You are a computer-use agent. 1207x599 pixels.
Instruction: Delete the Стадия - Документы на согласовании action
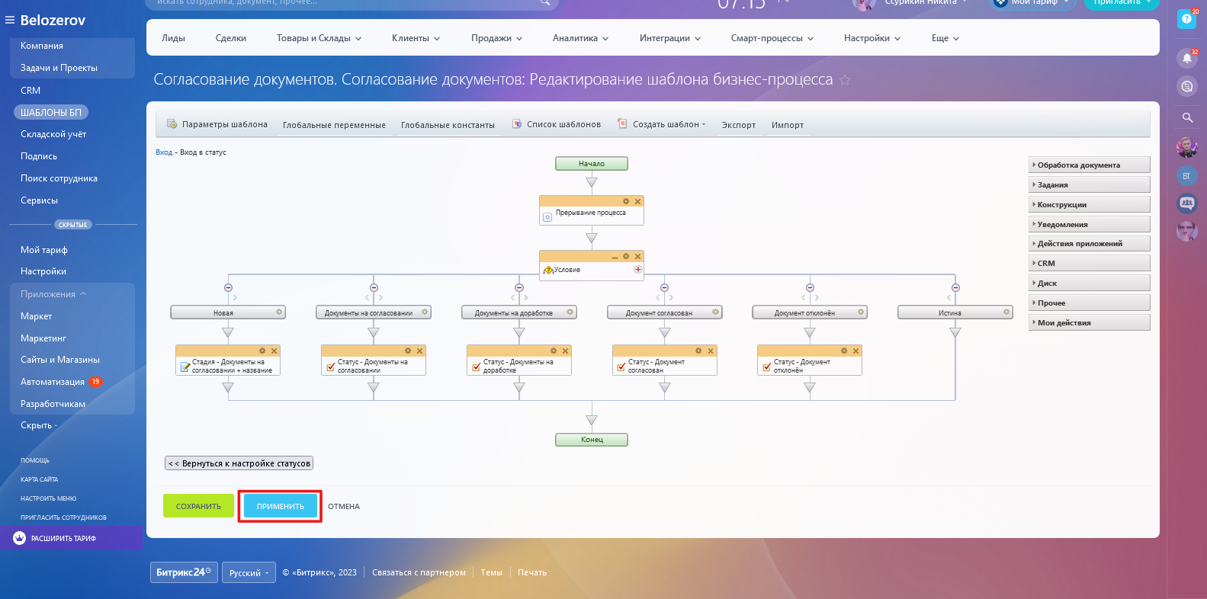[x=274, y=351]
